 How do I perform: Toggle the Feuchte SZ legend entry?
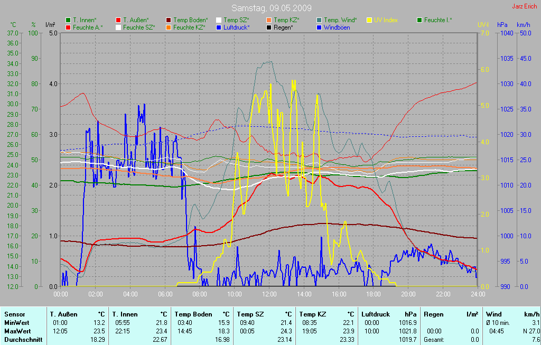[138, 27]
